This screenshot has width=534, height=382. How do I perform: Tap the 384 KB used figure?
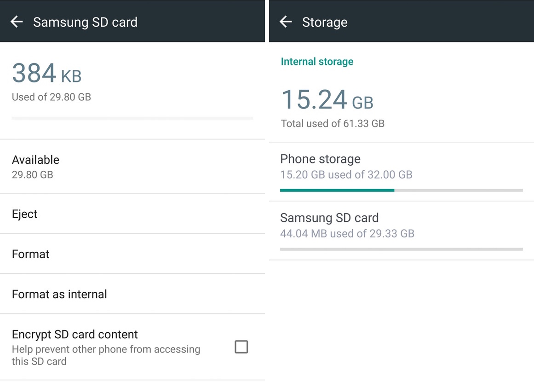pos(46,74)
